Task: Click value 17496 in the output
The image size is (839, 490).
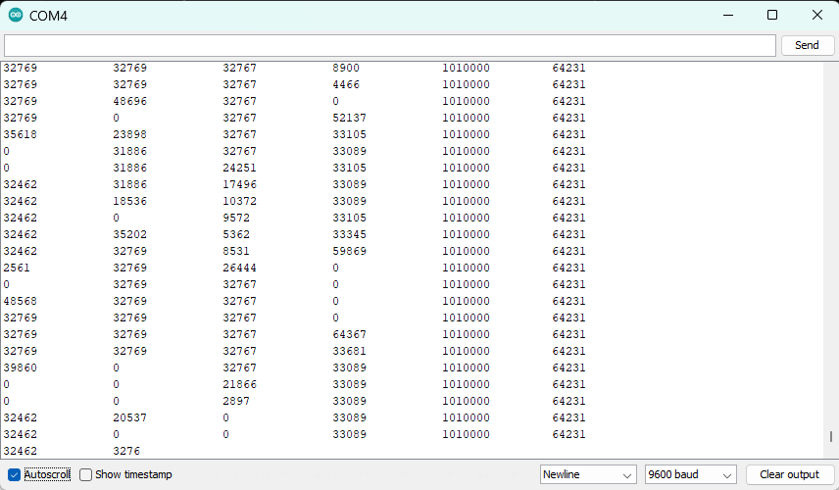Action: point(240,184)
